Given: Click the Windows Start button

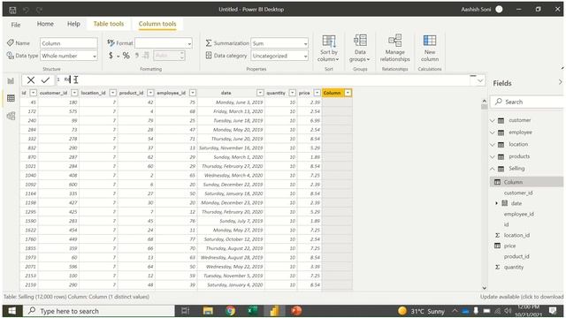Looking at the screenshot, I should [11, 311].
